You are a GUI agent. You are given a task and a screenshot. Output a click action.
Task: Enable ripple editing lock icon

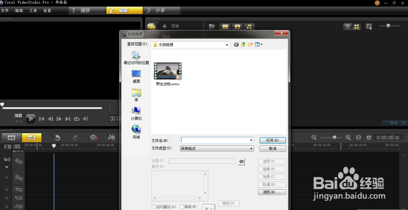click(x=7, y=159)
